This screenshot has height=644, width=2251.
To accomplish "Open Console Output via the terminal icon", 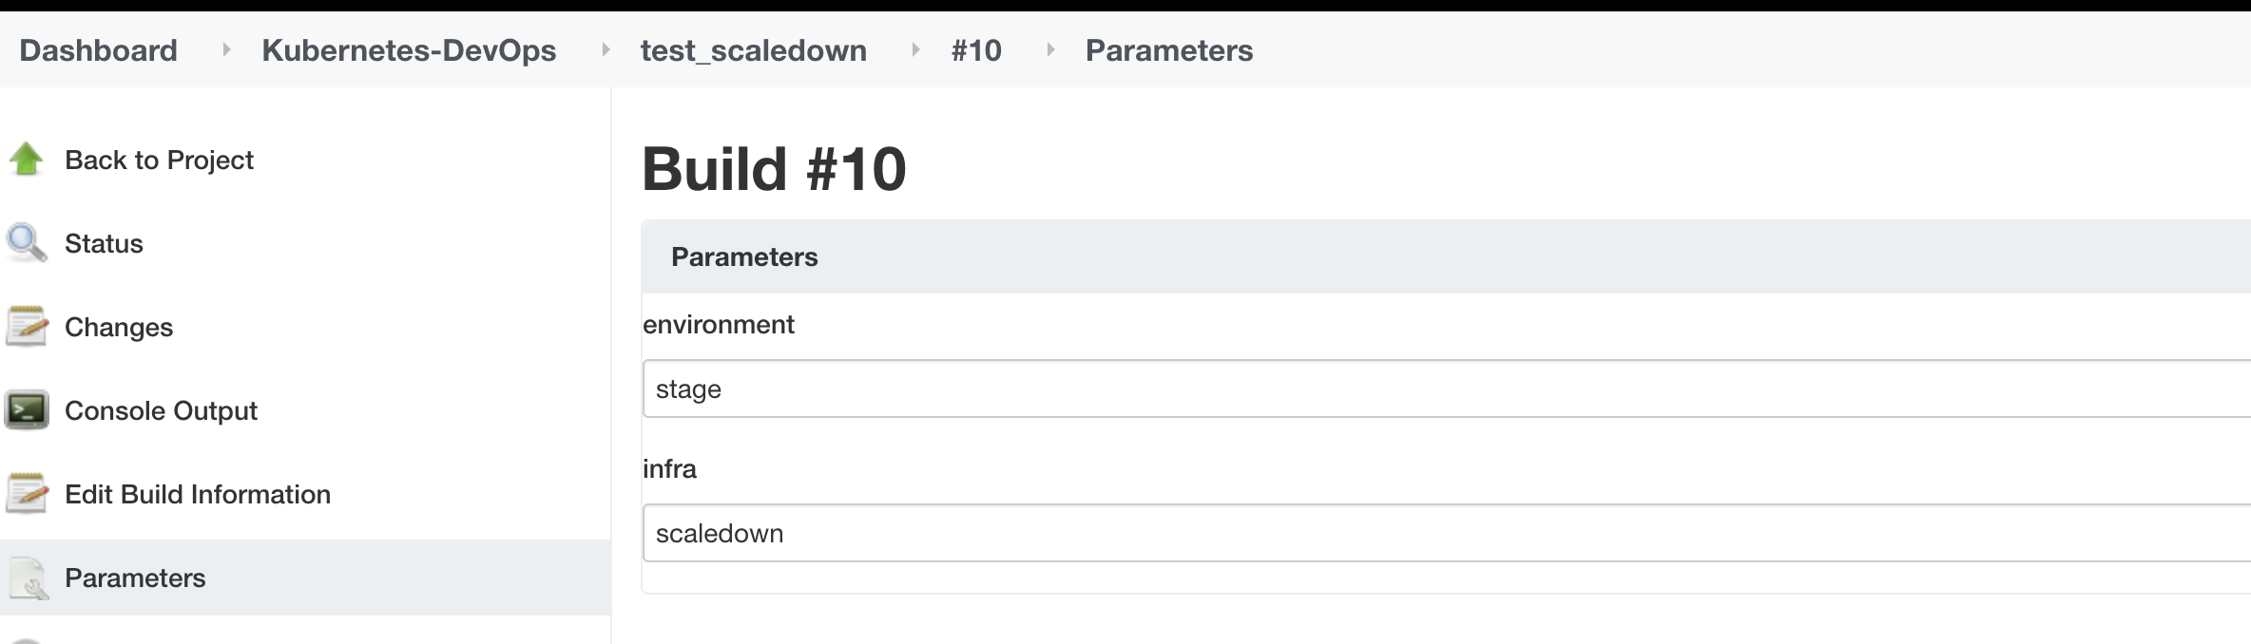I will pos(26,409).
